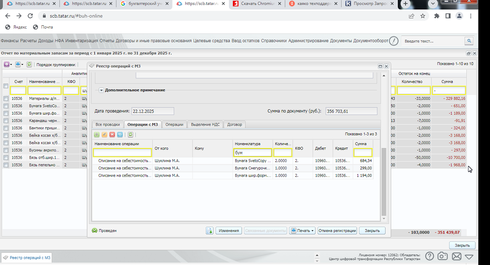Image resolution: width=490 pixels, height=265 pixels.
Task: Open the browser extensions puzzle icon
Action: pos(437,16)
